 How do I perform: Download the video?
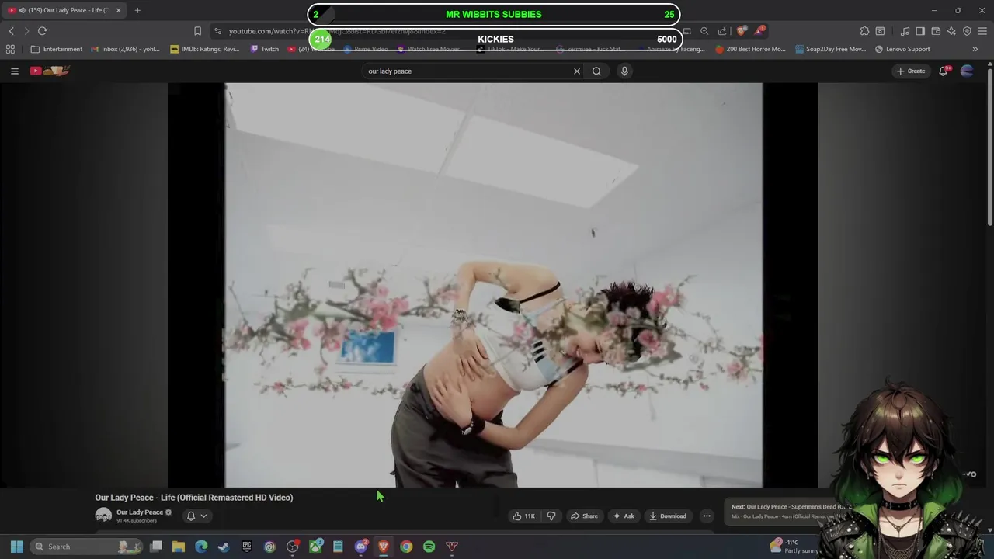point(668,516)
